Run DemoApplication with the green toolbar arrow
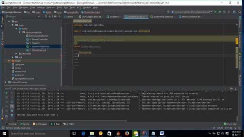This screenshot has height=137, width=244. (215, 12)
